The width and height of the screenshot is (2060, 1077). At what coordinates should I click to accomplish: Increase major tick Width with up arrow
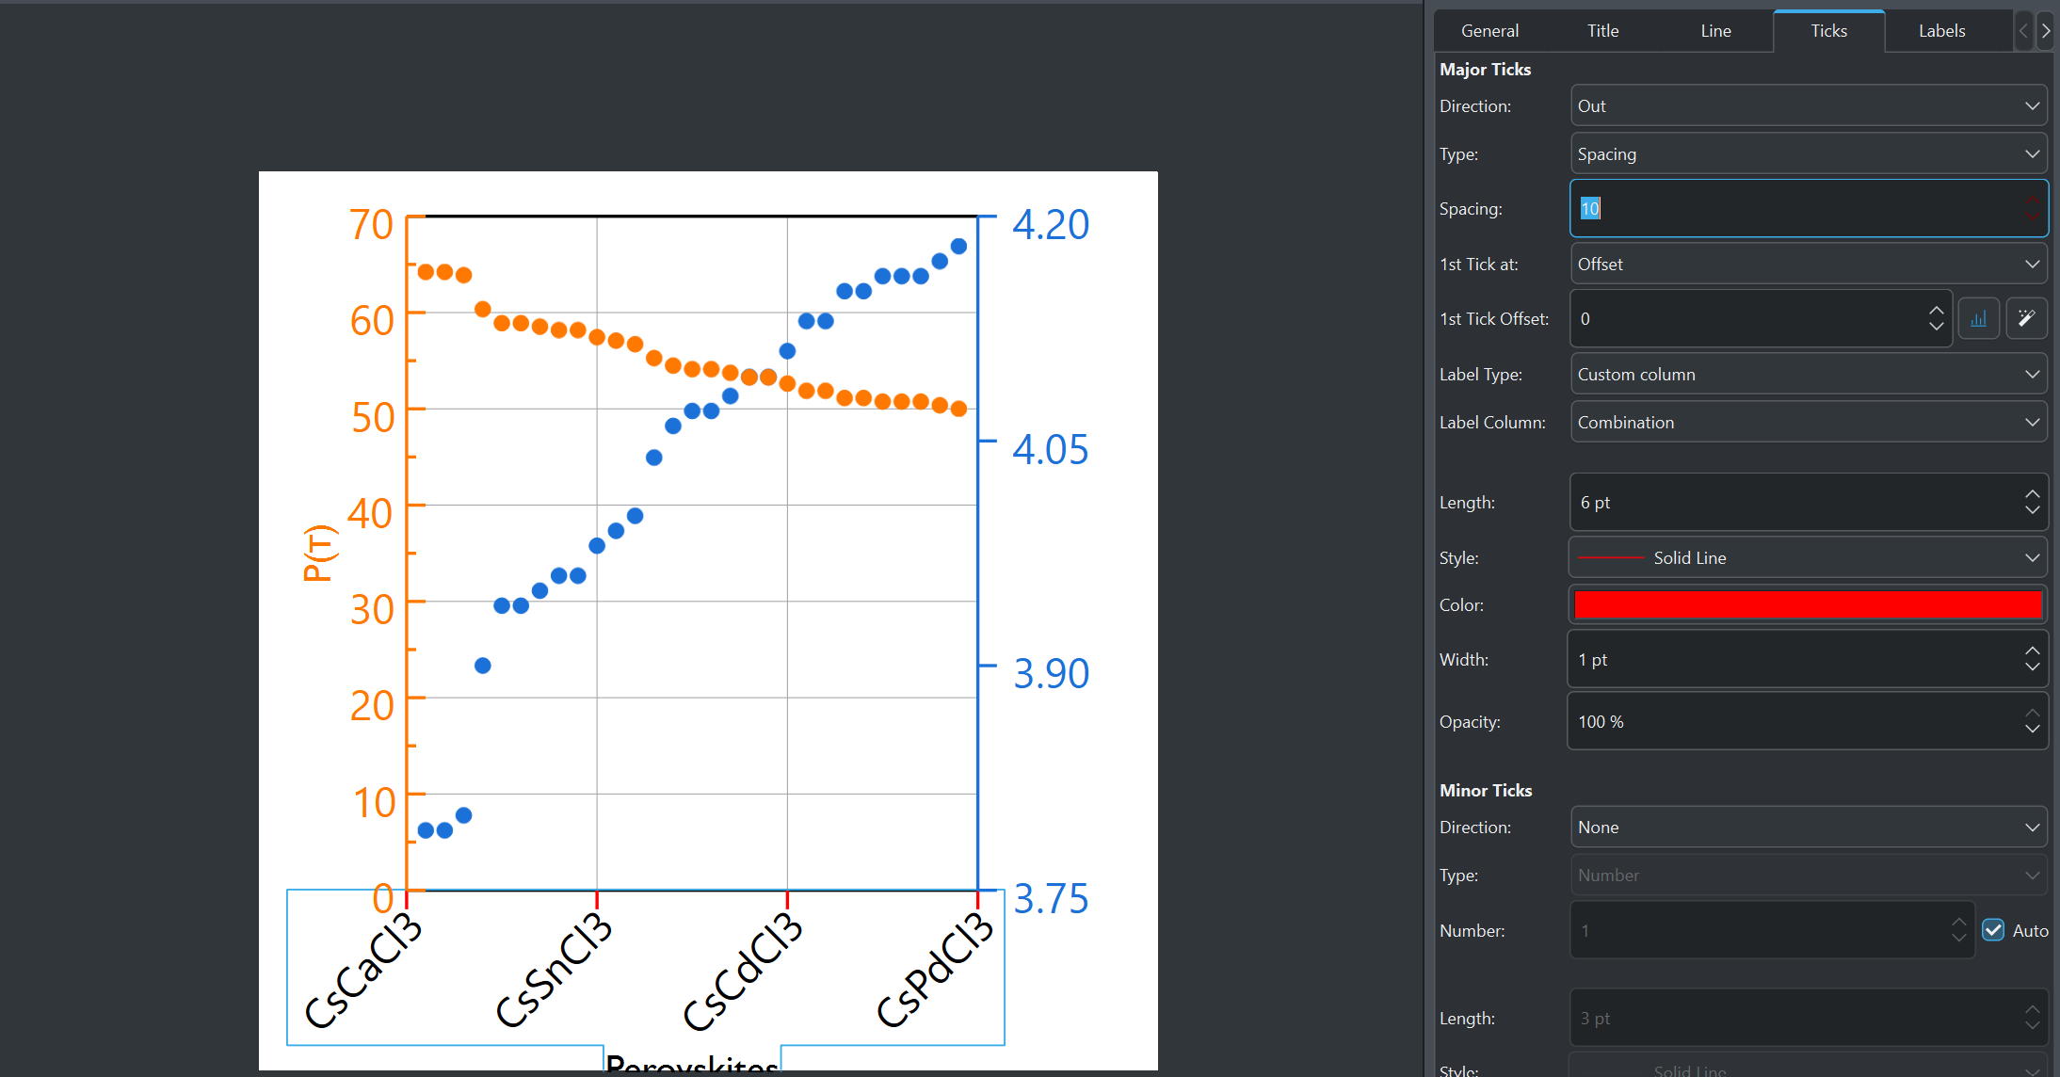tap(2033, 651)
